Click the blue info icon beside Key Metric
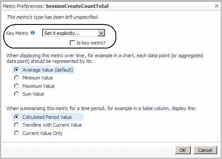The image size is (222, 159). [x=33, y=33]
